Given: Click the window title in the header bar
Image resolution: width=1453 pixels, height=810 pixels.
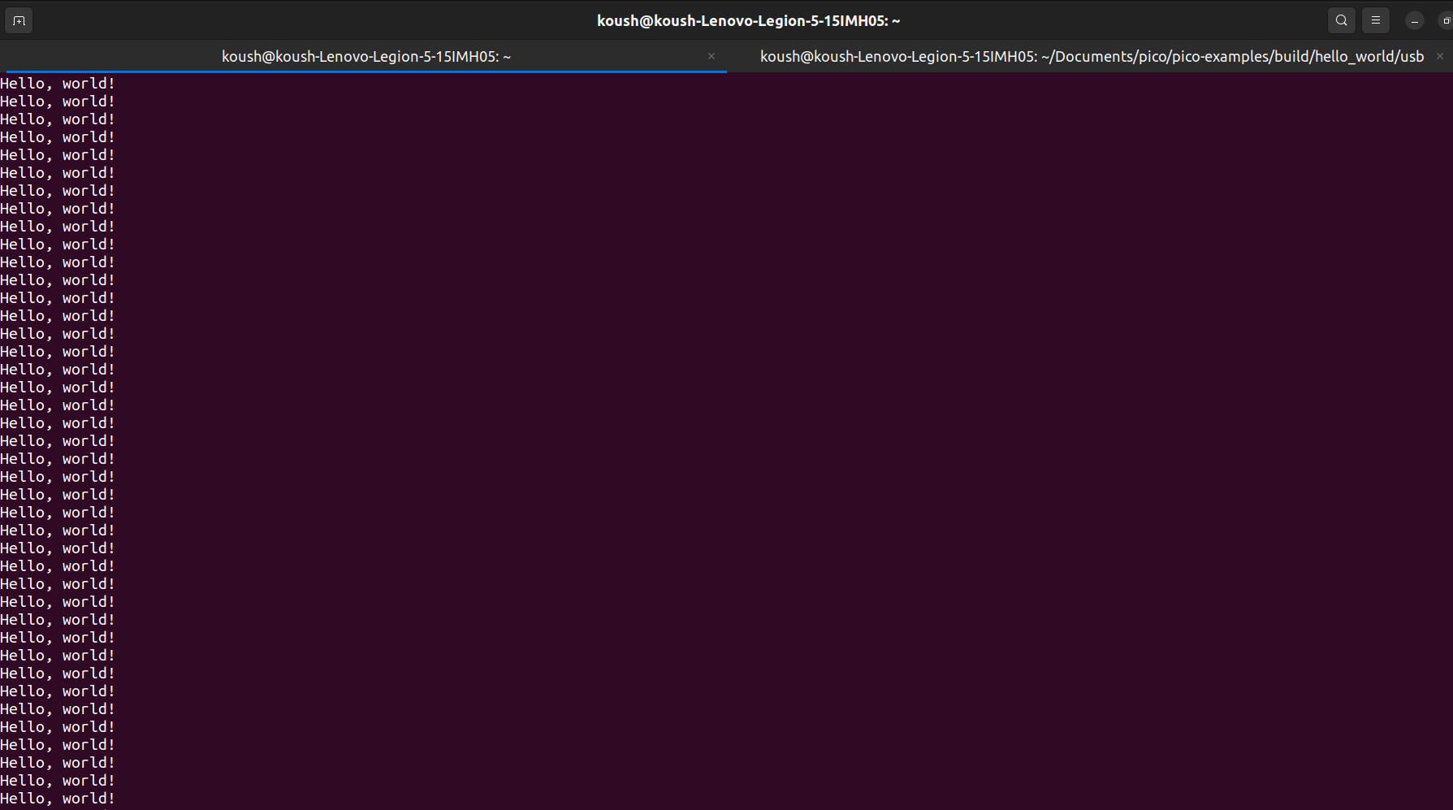Looking at the screenshot, I should click(x=748, y=21).
